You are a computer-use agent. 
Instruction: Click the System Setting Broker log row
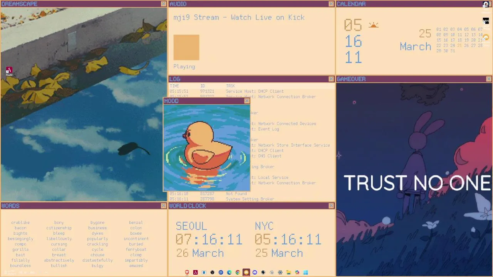pos(252,199)
